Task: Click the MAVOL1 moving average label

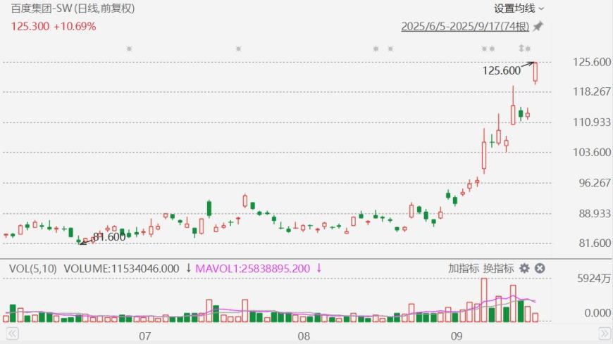Action: point(252,268)
